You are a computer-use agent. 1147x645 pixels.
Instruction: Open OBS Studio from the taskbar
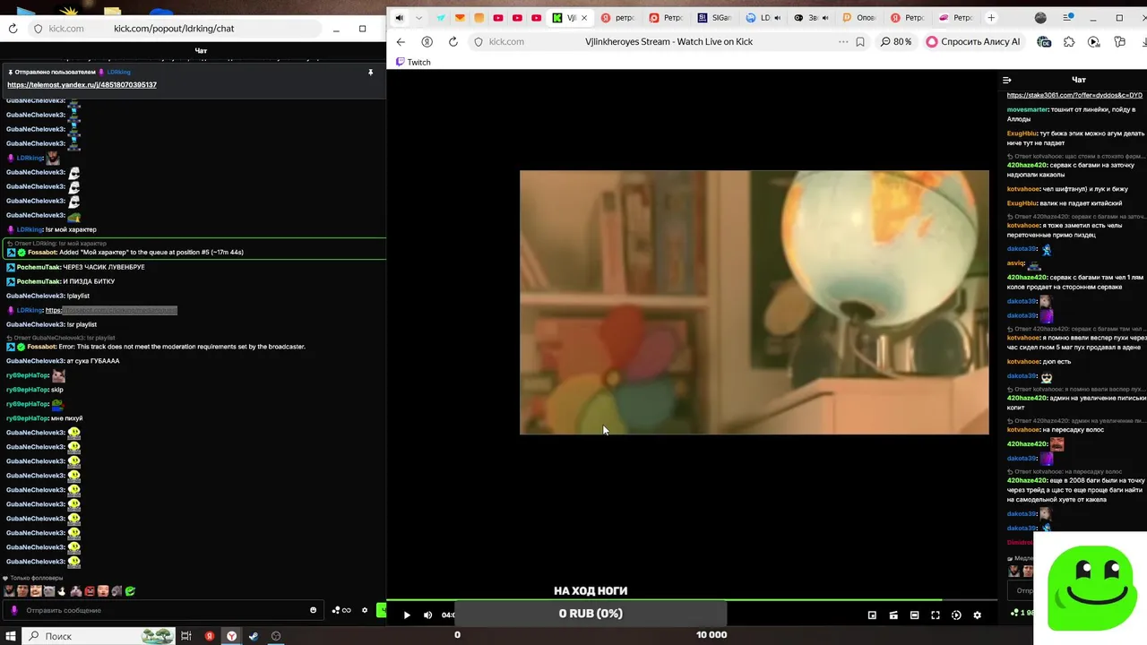(276, 636)
